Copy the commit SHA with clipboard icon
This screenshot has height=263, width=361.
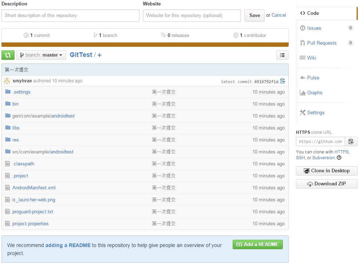(x=283, y=81)
